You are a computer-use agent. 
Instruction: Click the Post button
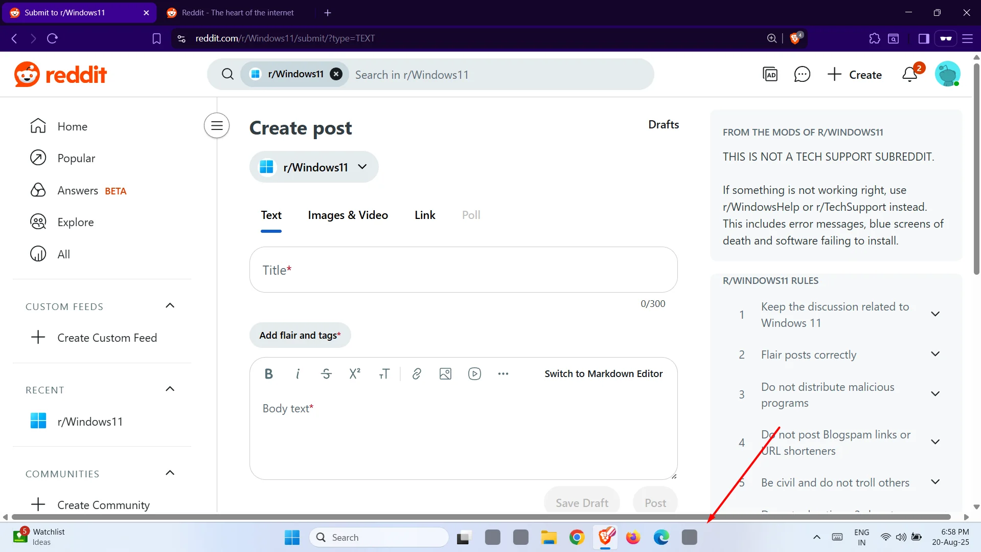(655, 503)
